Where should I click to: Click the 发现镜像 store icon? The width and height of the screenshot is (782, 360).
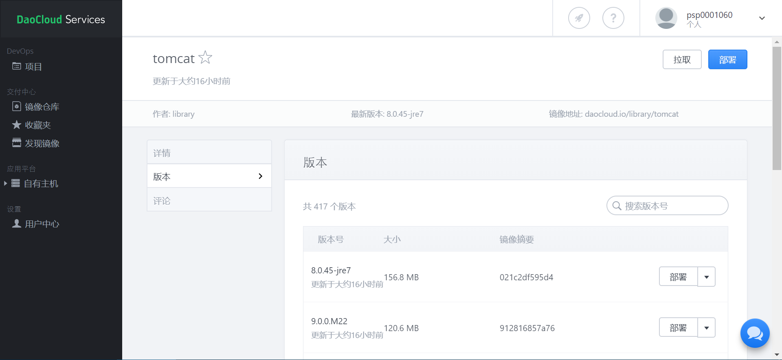(16, 143)
